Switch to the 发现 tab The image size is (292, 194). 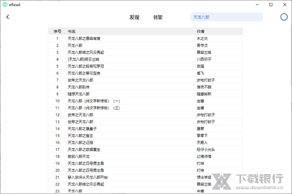click(134, 18)
